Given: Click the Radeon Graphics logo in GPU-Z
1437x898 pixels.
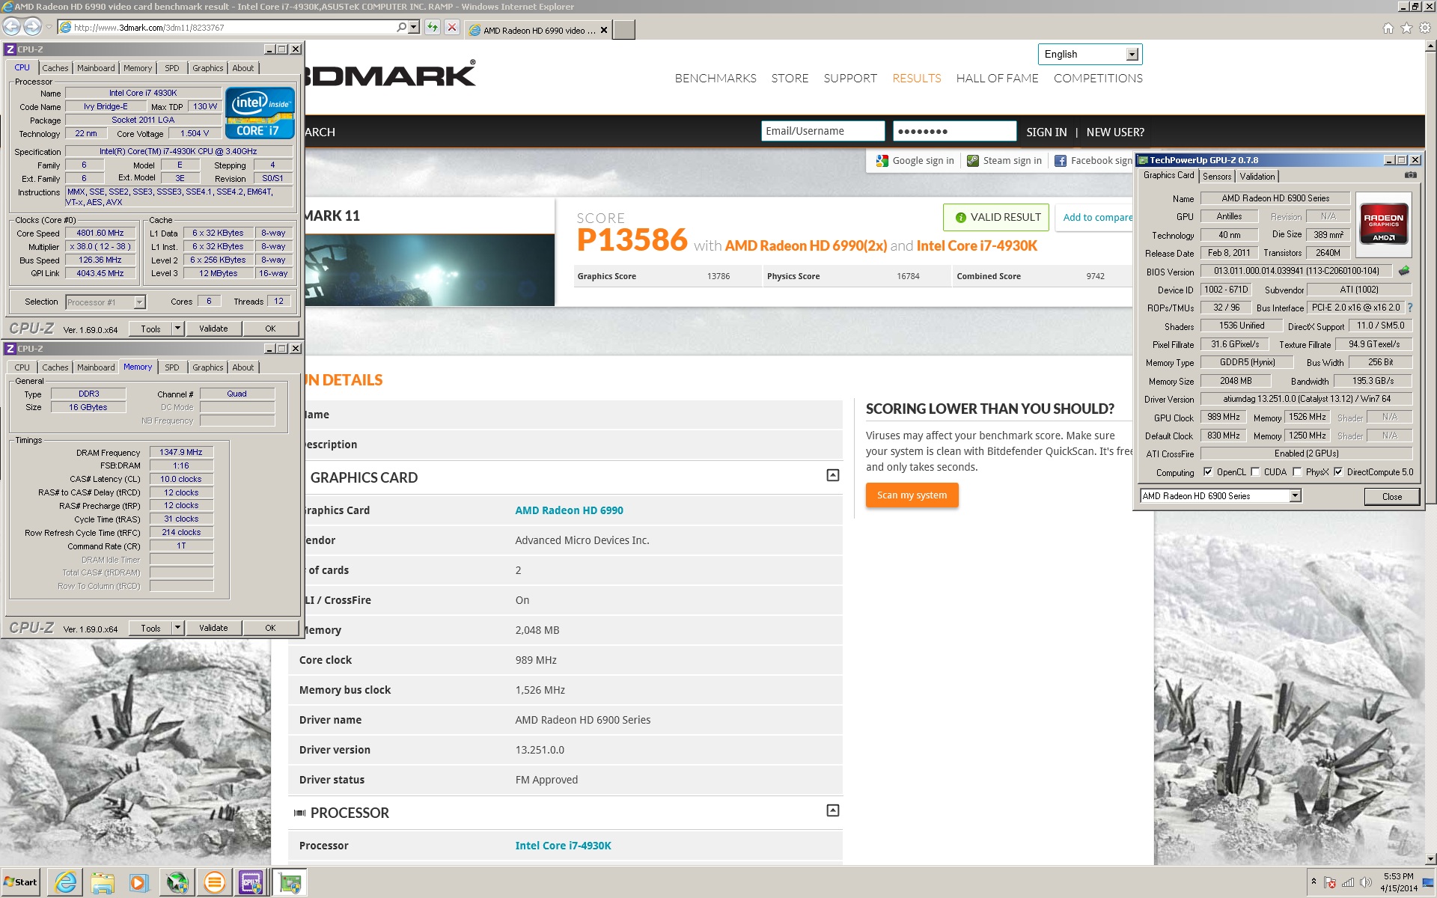Looking at the screenshot, I should [1384, 224].
